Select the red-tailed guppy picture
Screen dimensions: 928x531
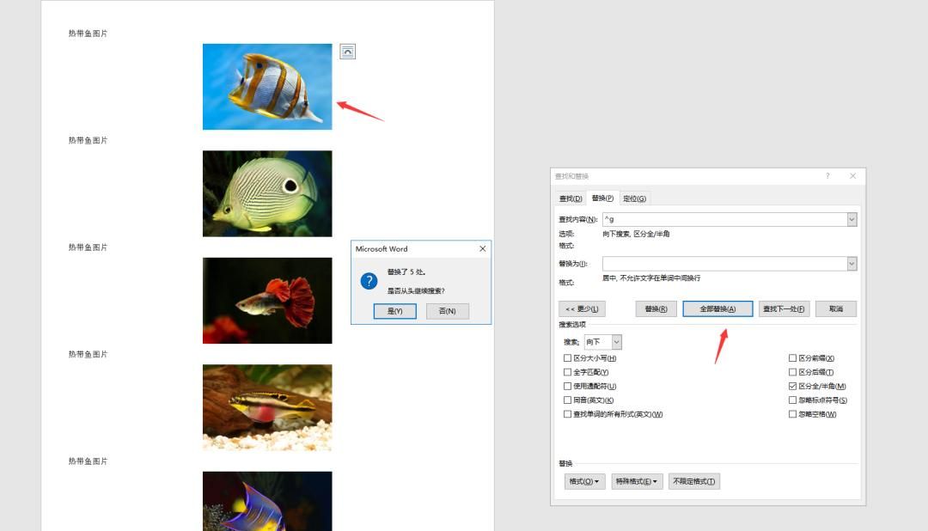coord(267,301)
